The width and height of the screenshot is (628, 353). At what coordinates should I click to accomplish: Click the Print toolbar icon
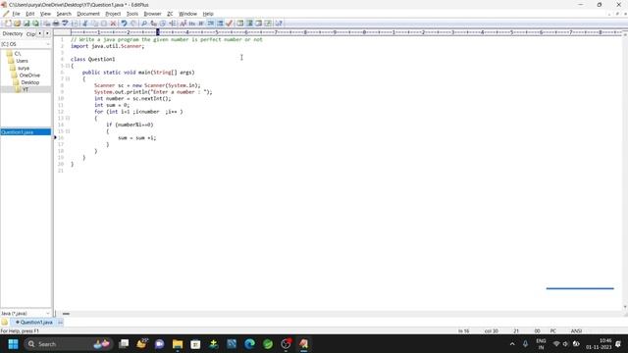point(56,24)
